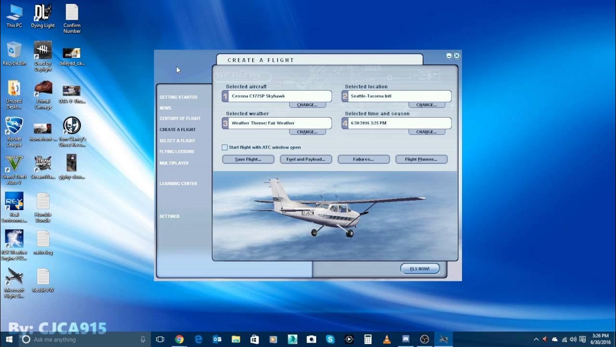Open VLC media player from the taskbar

click(x=386, y=339)
